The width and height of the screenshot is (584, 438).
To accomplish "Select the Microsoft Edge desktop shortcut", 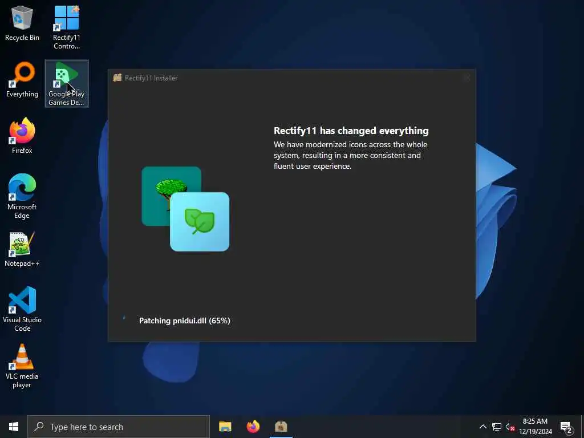I will click(x=22, y=196).
